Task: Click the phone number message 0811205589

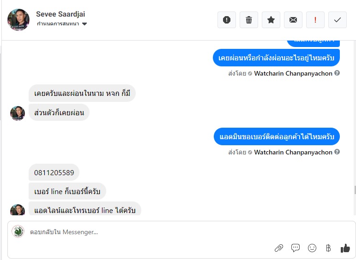Action: [54, 172]
